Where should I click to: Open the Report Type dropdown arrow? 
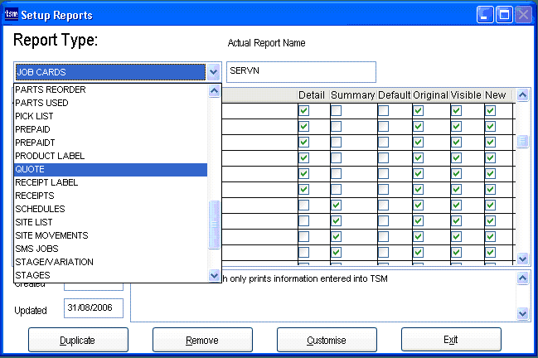[x=214, y=72]
